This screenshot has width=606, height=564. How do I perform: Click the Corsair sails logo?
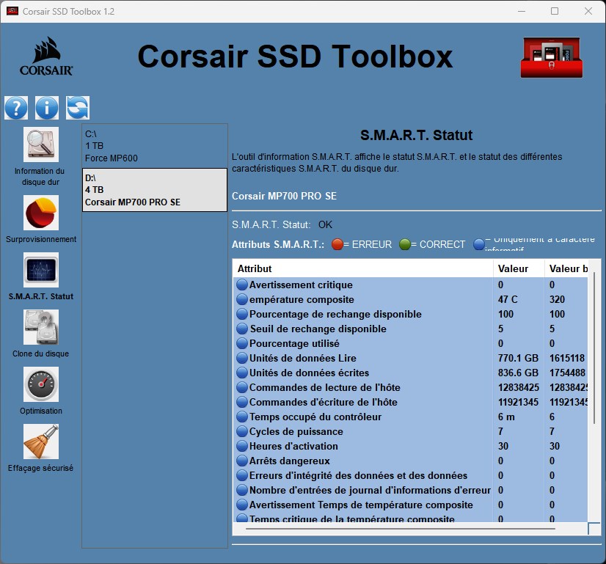tap(46, 56)
